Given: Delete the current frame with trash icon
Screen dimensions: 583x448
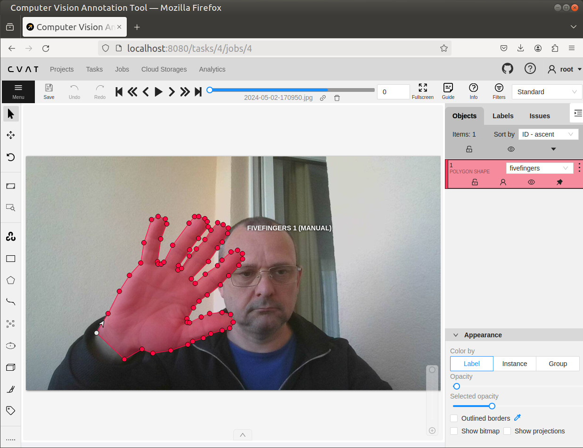Looking at the screenshot, I should point(337,98).
